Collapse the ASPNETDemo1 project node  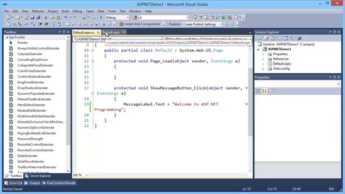click(x=258, y=49)
